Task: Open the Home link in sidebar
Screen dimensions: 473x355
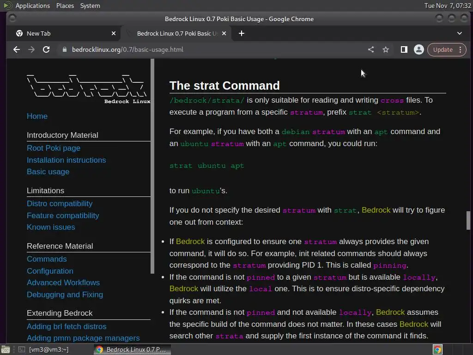Action: (x=37, y=116)
